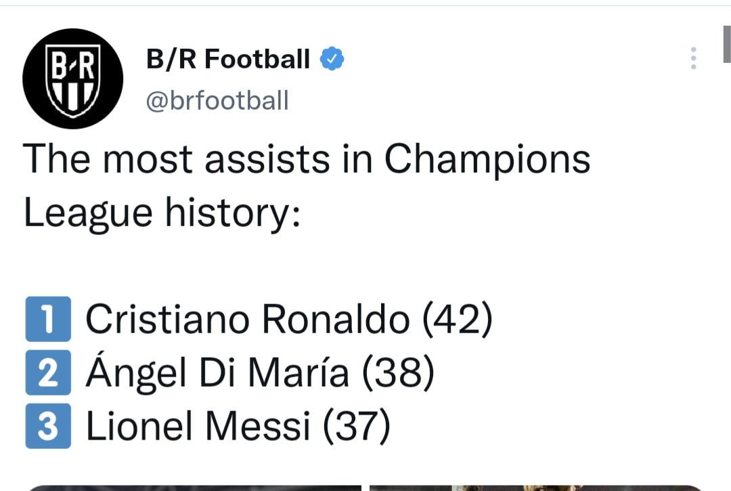Click the number 3 keycap emoji
The height and width of the screenshot is (491, 731).
(48, 427)
